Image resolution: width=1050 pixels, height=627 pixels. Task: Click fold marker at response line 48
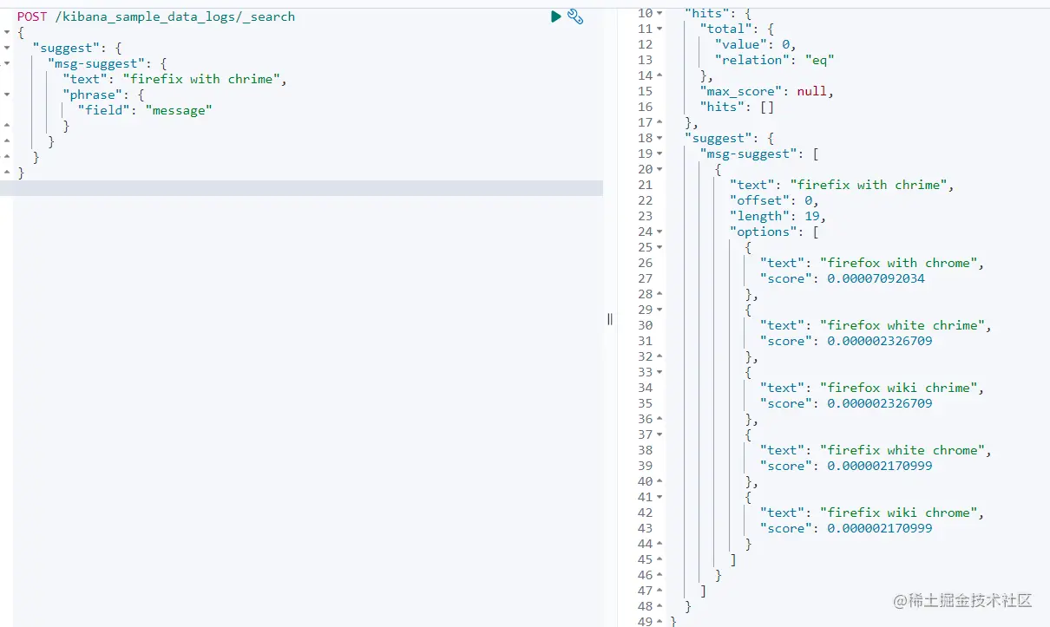660,606
